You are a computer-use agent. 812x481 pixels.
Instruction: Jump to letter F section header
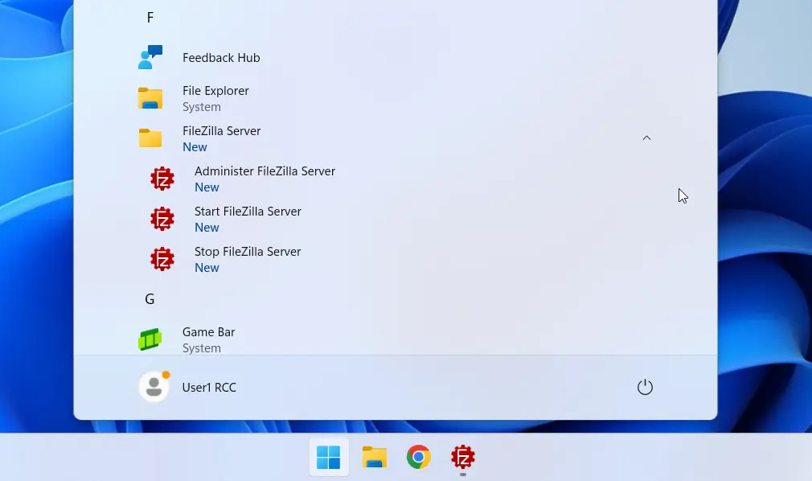coord(150,18)
